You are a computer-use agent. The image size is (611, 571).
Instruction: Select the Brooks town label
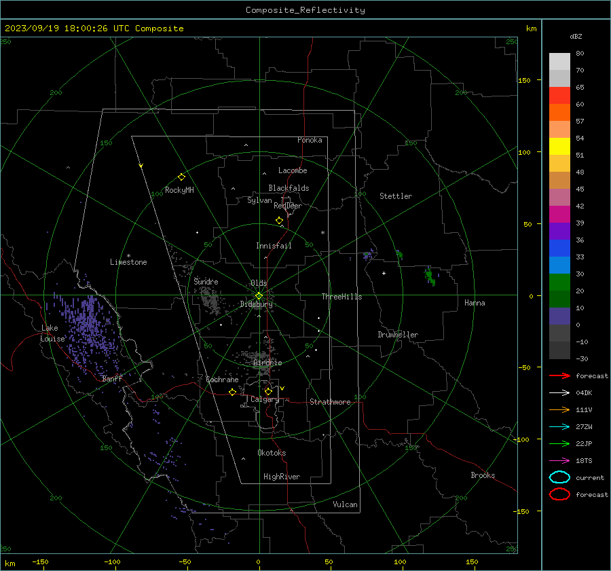tap(483, 475)
